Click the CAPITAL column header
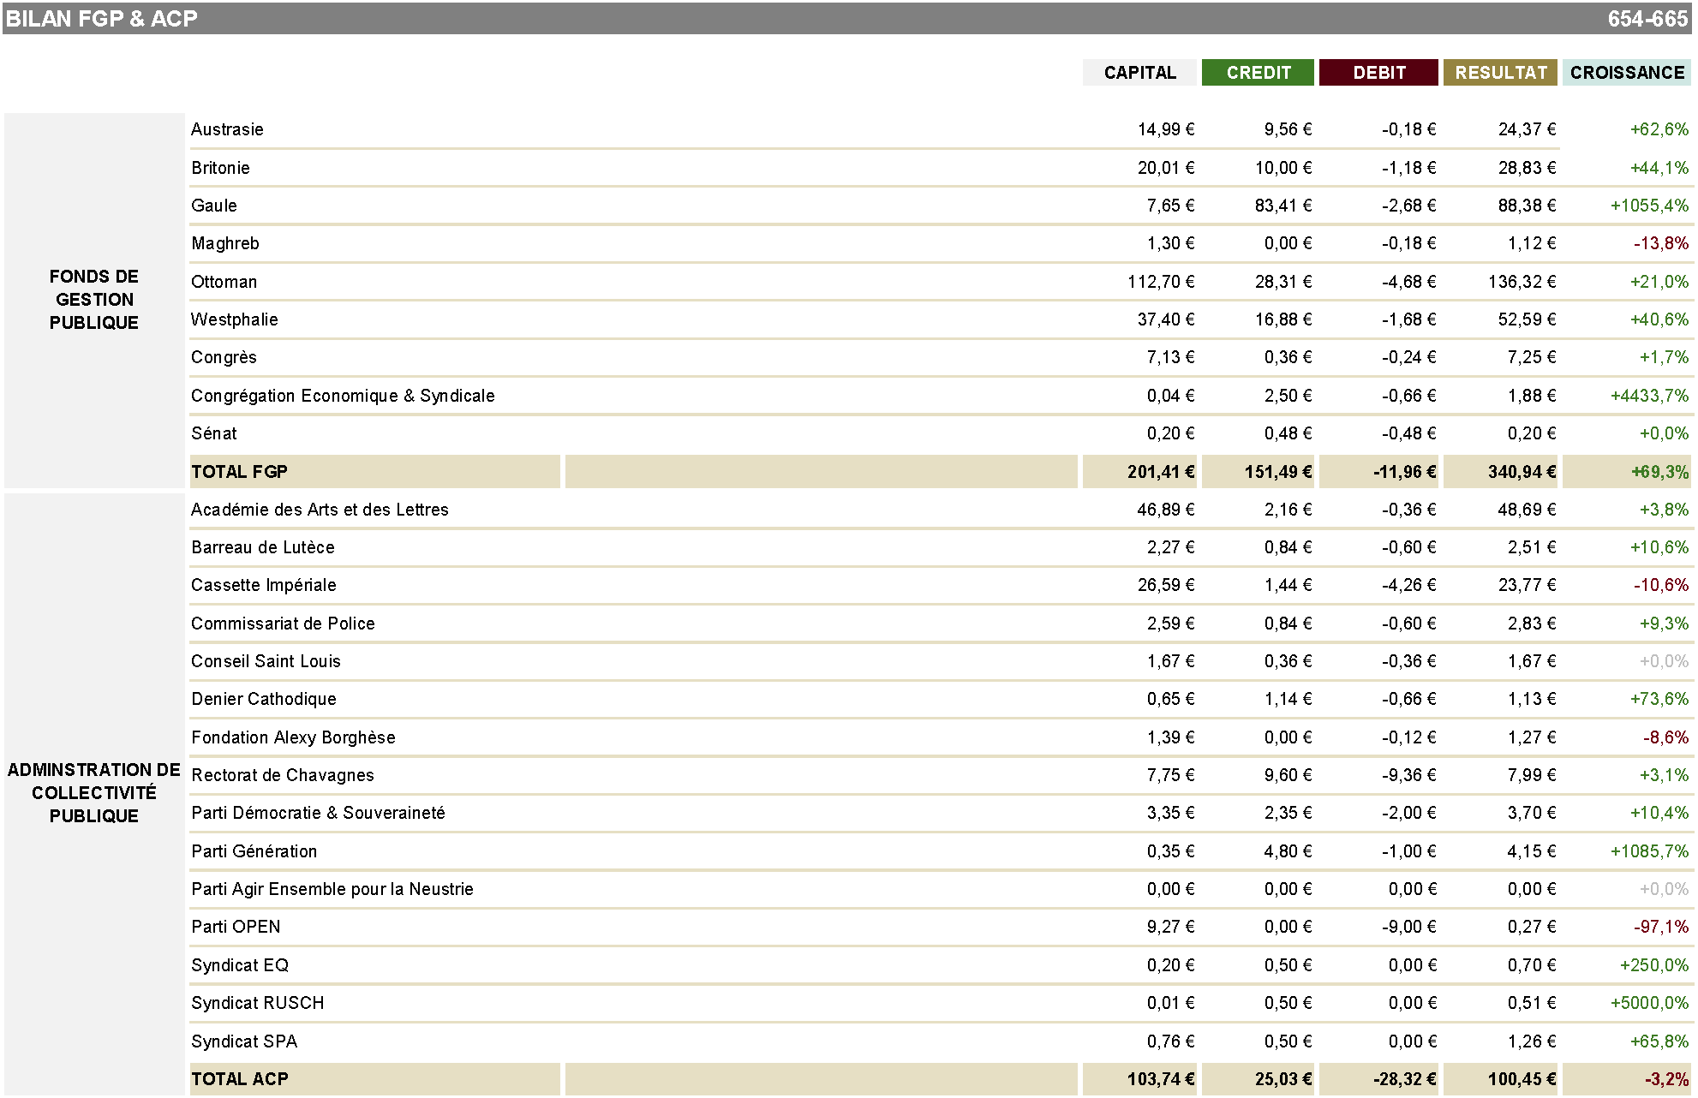This screenshot has height=1098, width=1698. pos(1139,73)
